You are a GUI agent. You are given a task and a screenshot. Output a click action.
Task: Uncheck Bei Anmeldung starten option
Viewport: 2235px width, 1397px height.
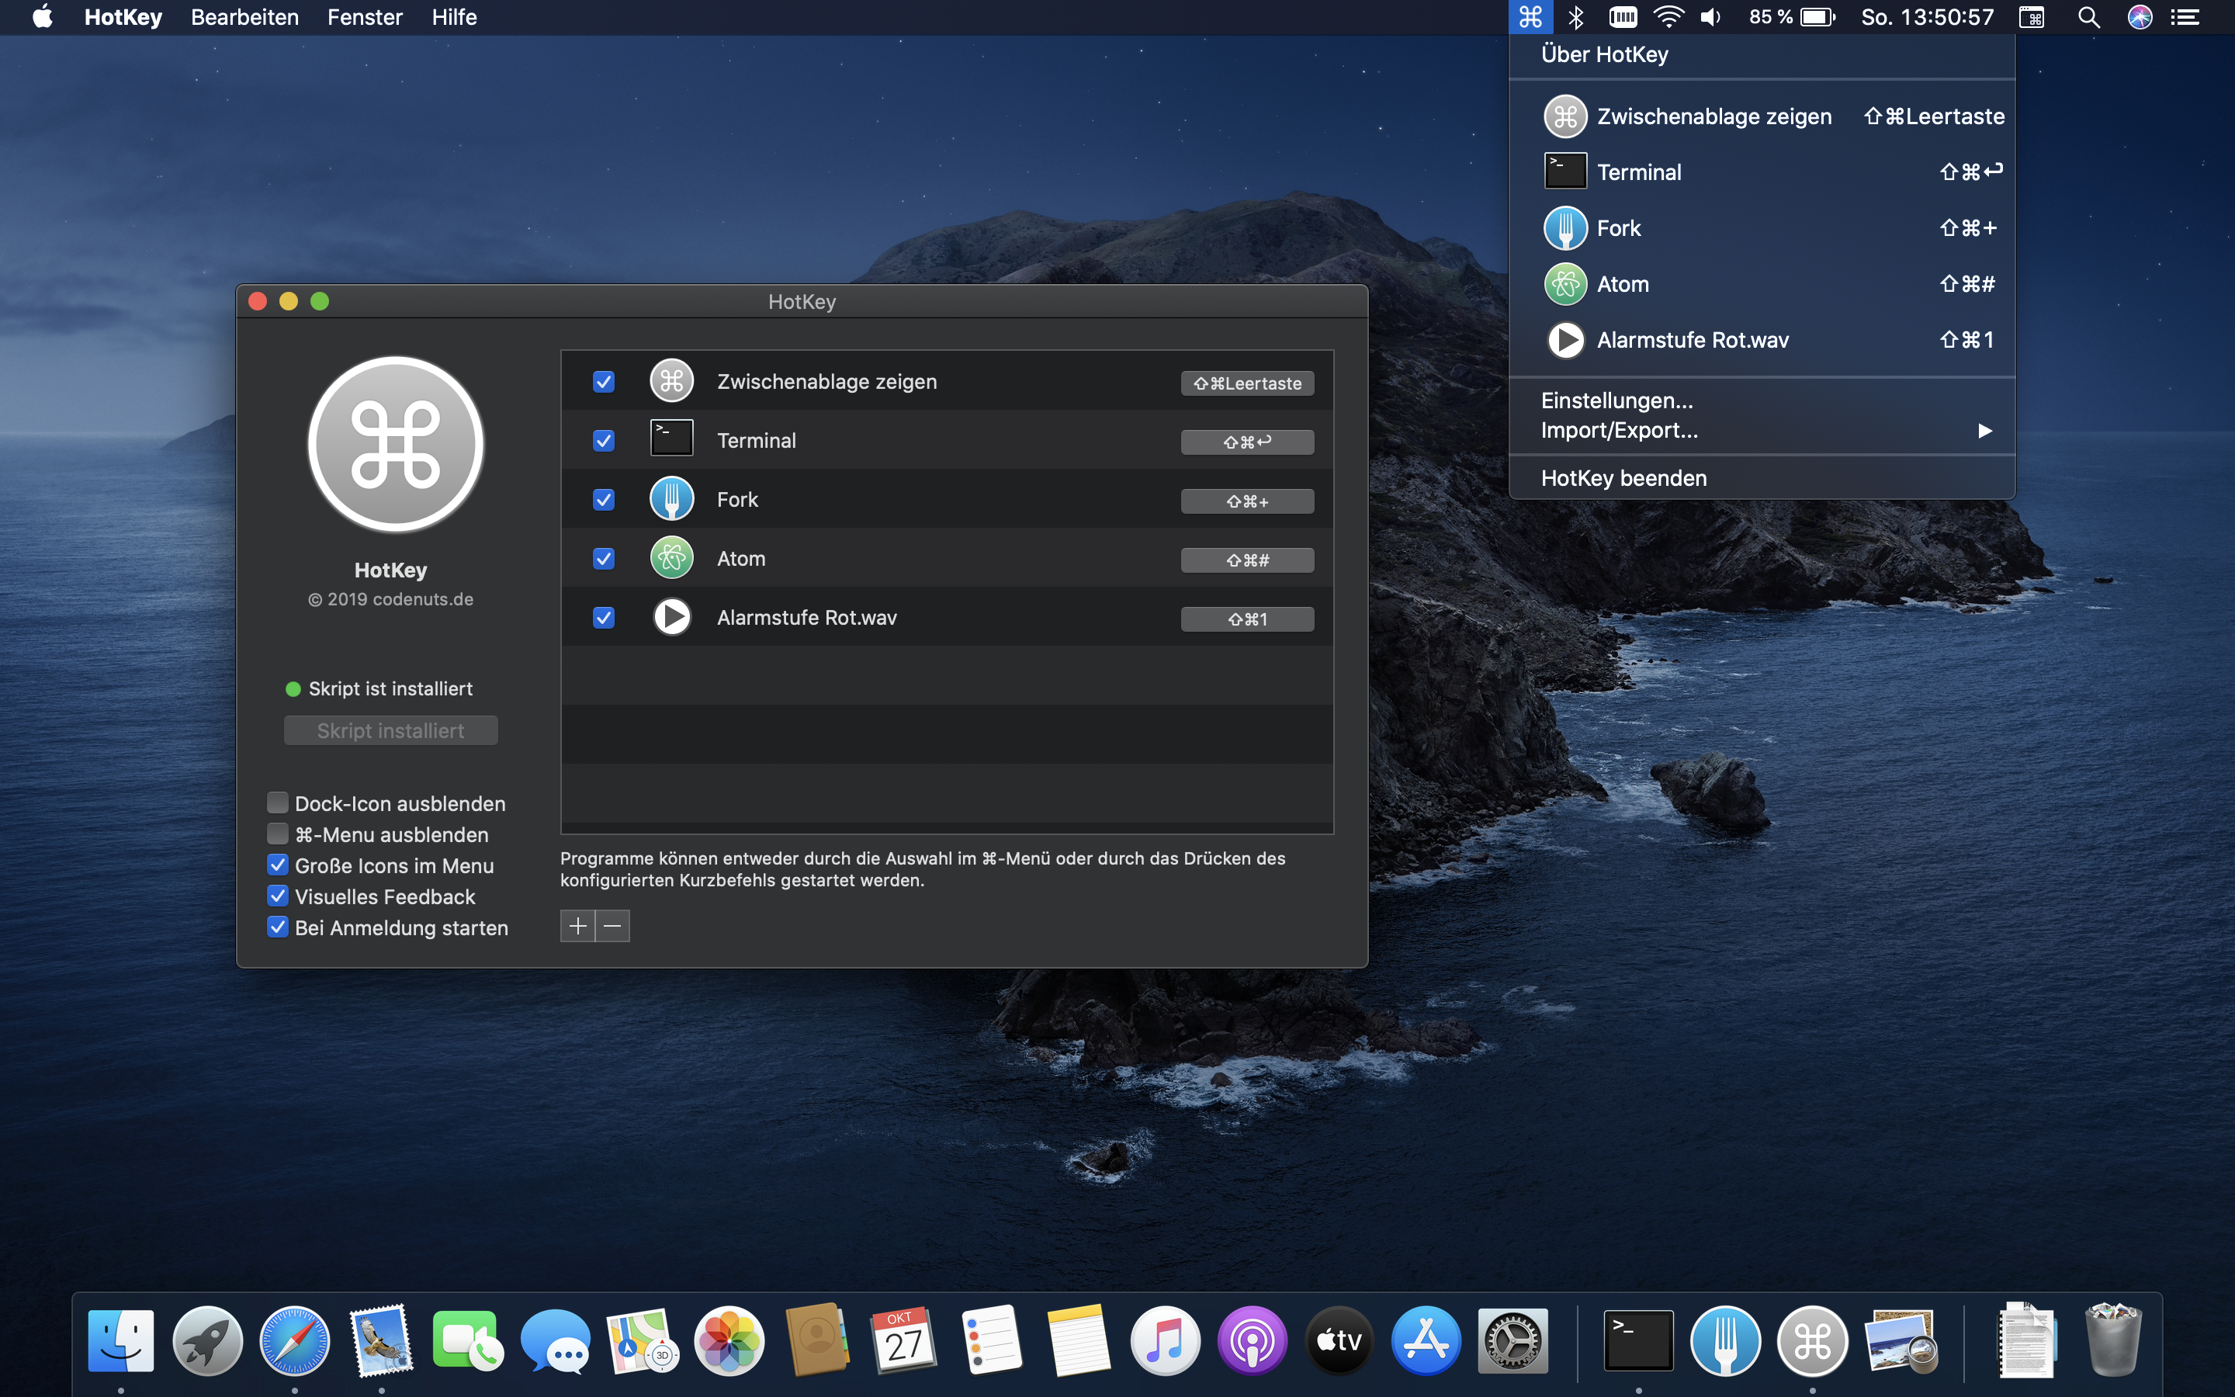(x=277, y=927)
